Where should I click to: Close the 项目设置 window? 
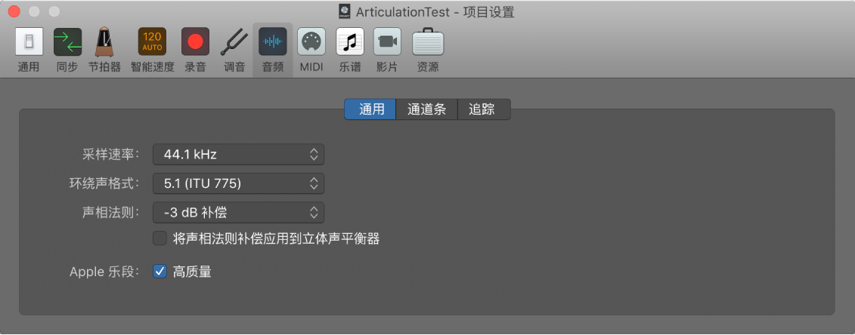[x=14, y=11]
